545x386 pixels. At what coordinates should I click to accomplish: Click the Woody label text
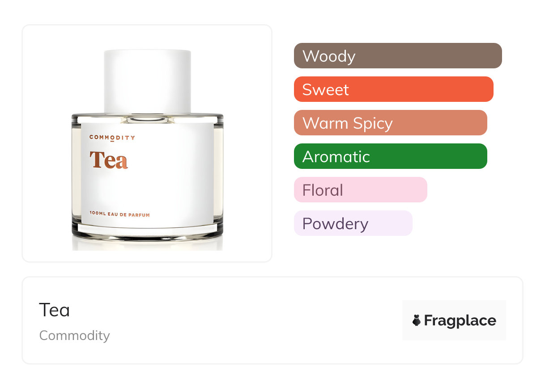pyautogui.click(x=329, y=56)
